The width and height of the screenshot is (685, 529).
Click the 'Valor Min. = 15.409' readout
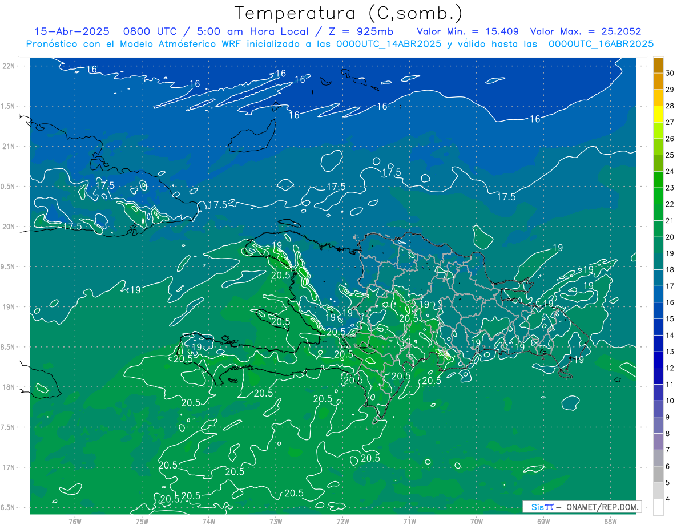click(x=468, y=31)
